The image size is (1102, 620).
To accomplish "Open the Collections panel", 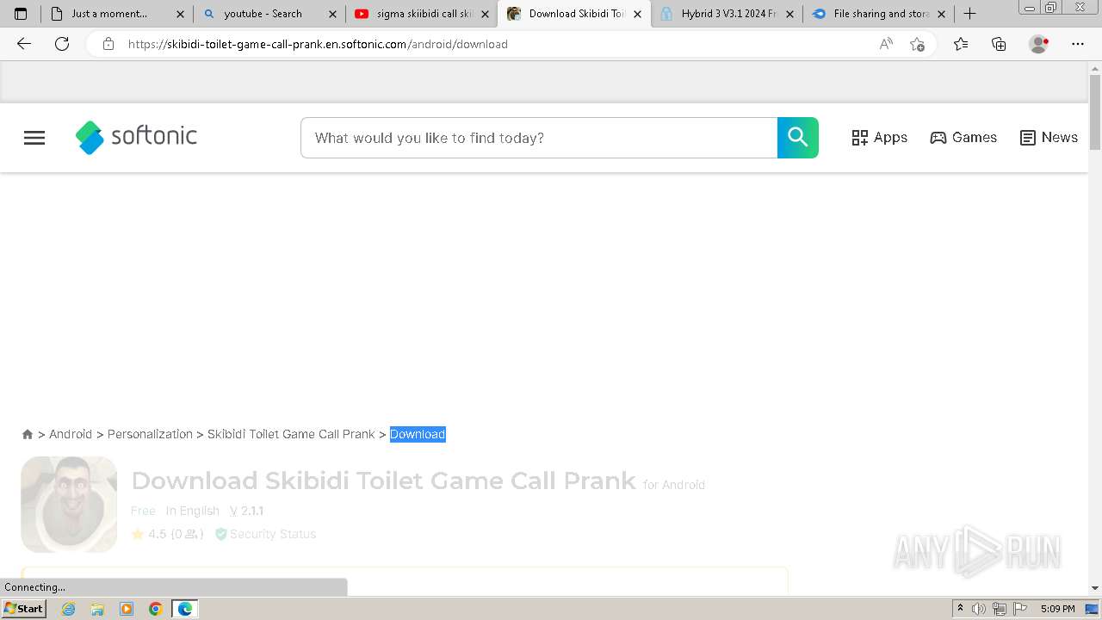I will tap(999, 44).
